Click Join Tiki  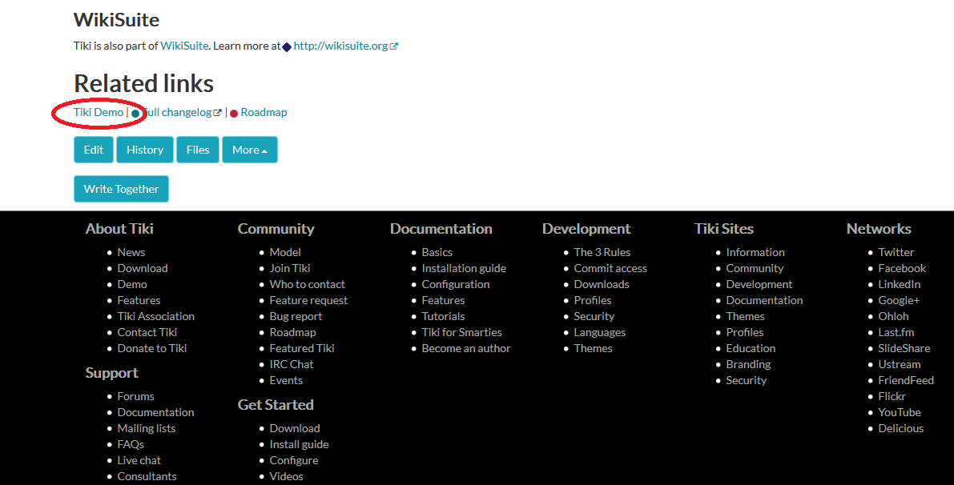coord(290,268)
